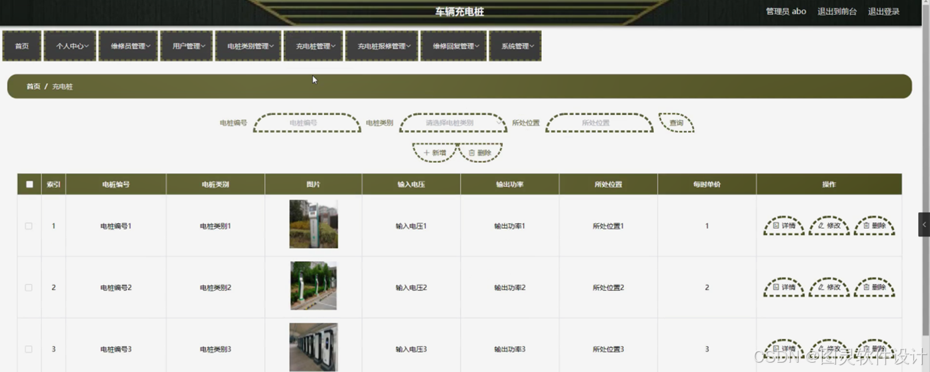
Task: Click 修改 for row 电桩编号3
Action: click(x=829, y=349)
